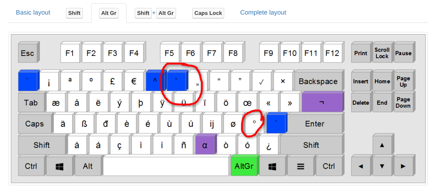Click the left Windows logo key
The height and width of the screenshot is (190, 430).
tap(59, 166)
